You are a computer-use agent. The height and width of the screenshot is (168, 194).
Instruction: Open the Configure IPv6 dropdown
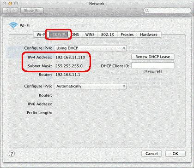pyautogui.click(x=91, y=86)
